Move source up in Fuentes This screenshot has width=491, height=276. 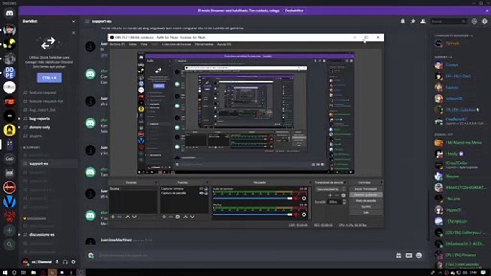pyautogui.click(x=185, y=217)
